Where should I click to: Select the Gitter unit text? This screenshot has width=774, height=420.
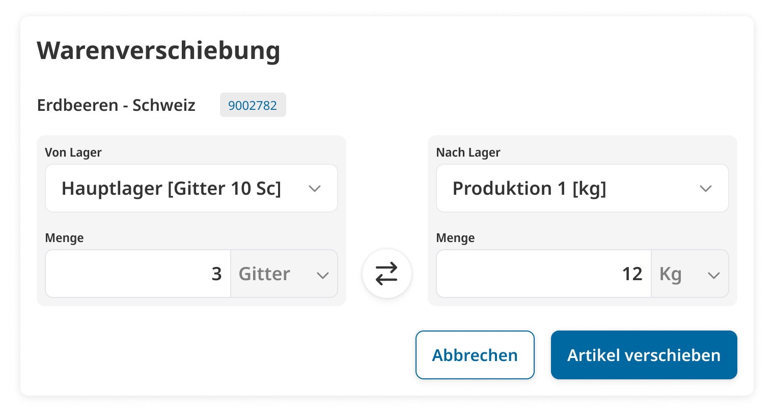pos(264,274)
